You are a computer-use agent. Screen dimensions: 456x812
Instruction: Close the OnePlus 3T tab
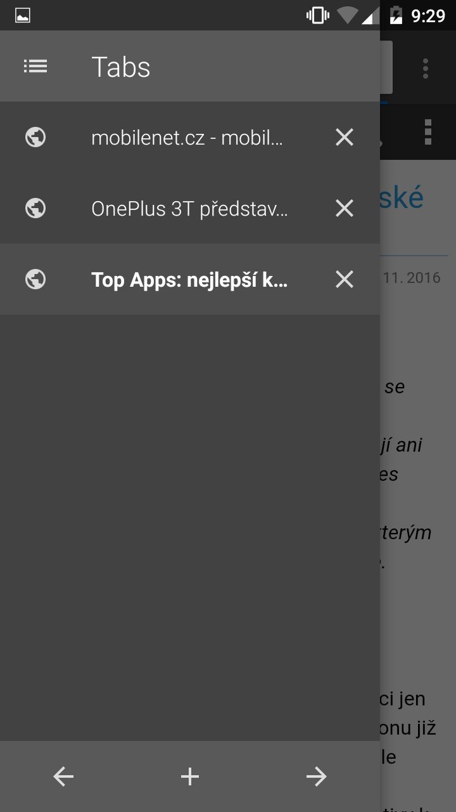345,208
